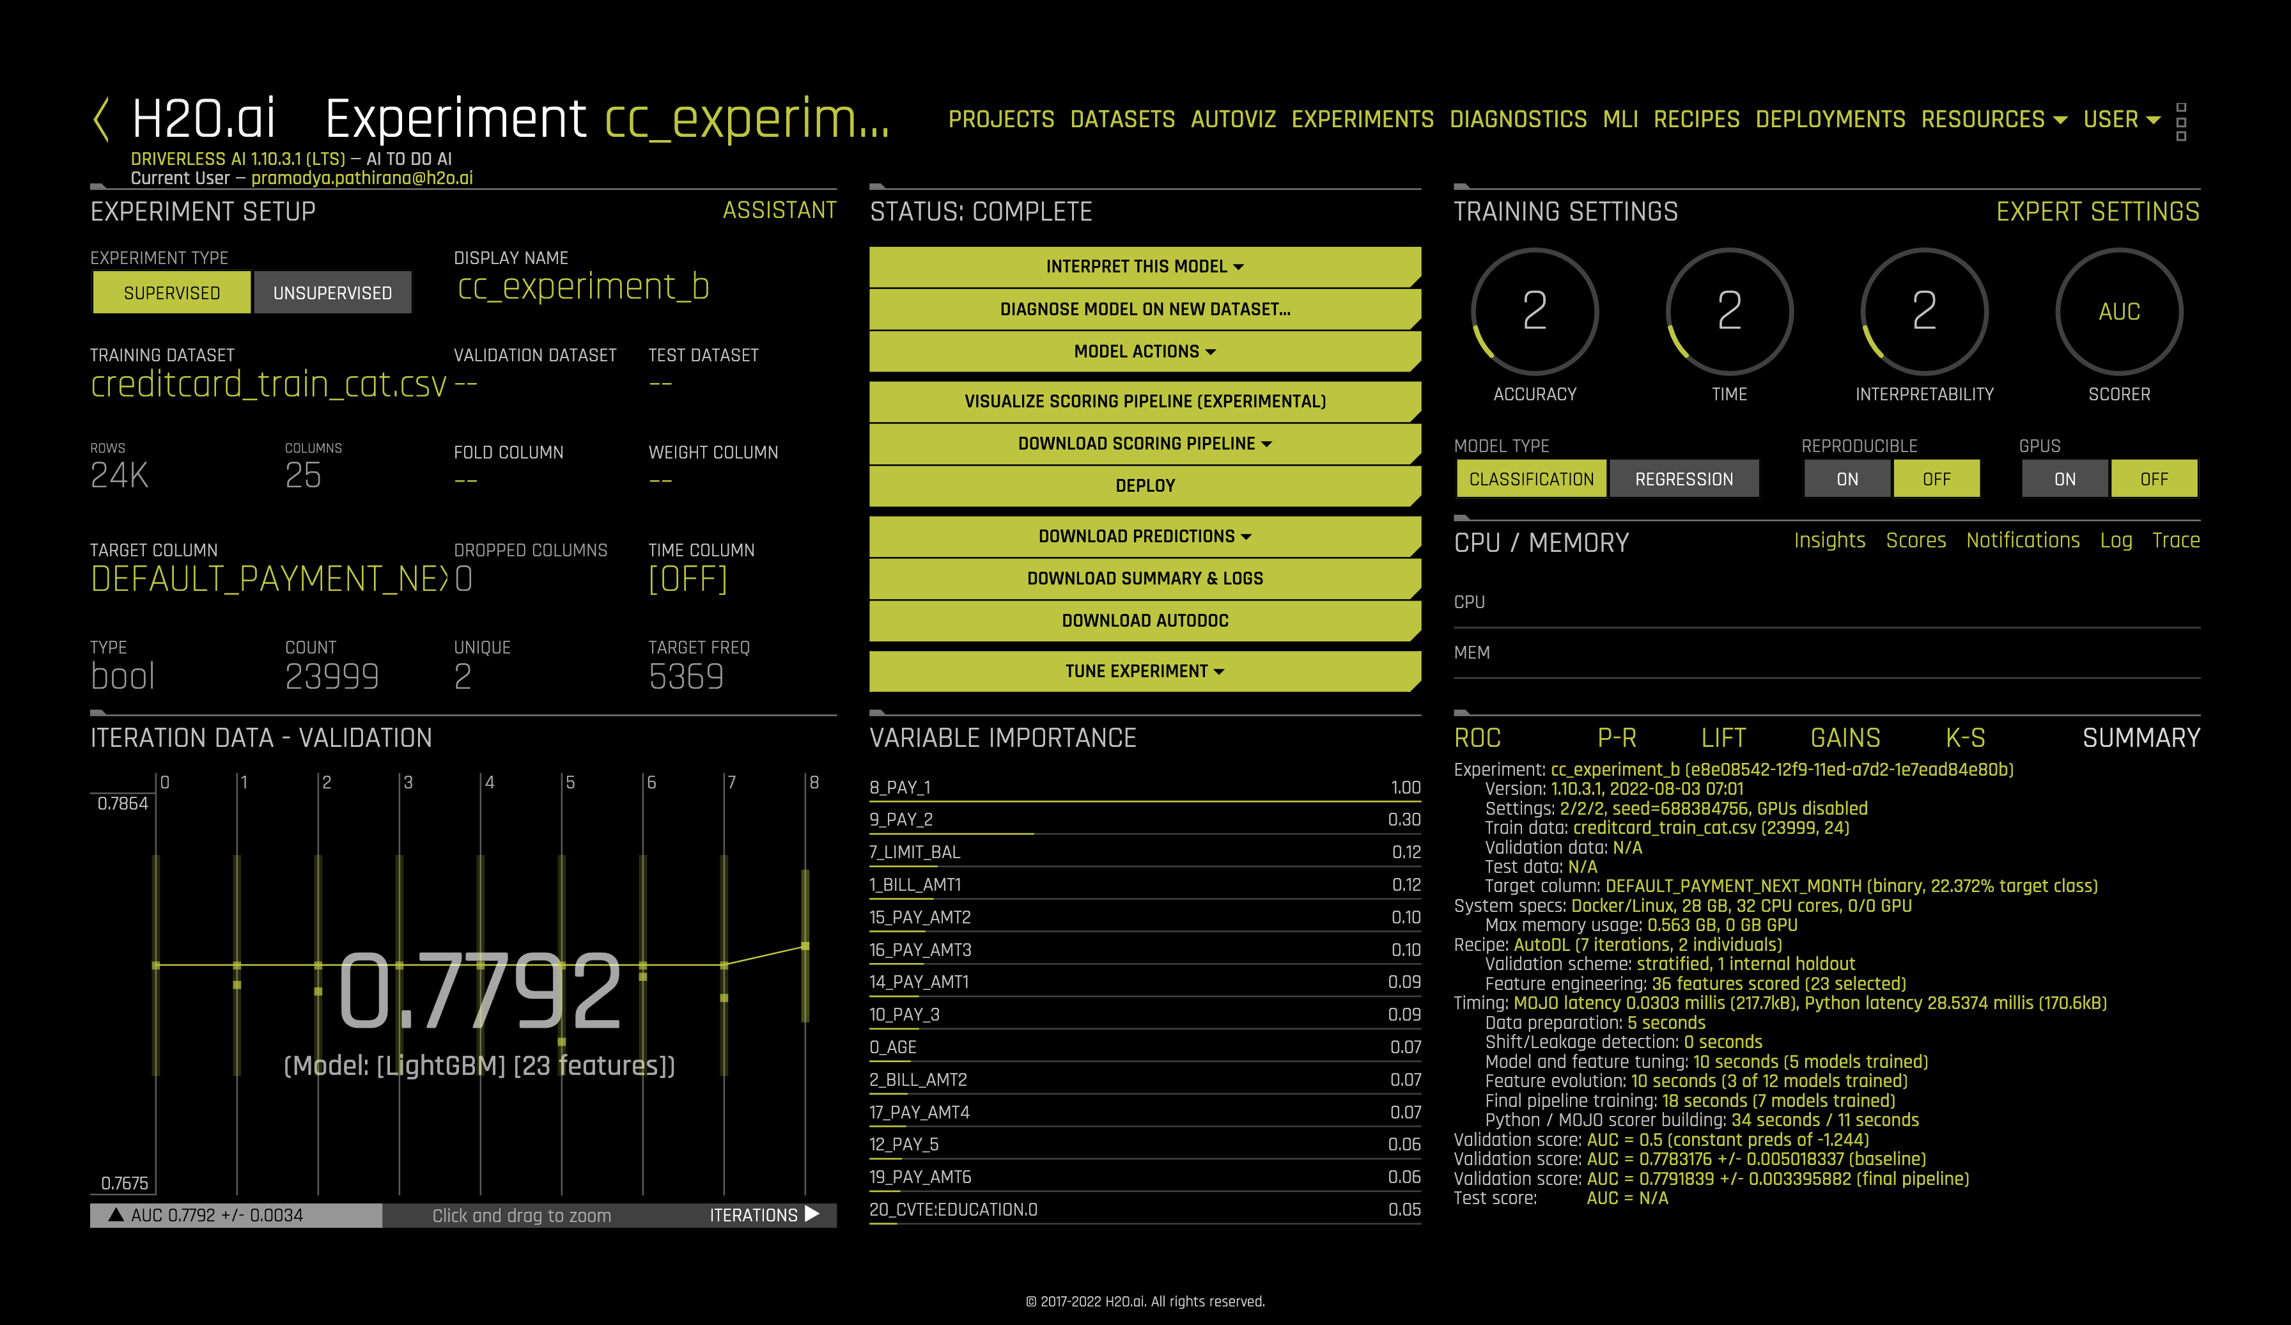
Task: Switch to the LIFT chart tab
Action: [1723, 737]
